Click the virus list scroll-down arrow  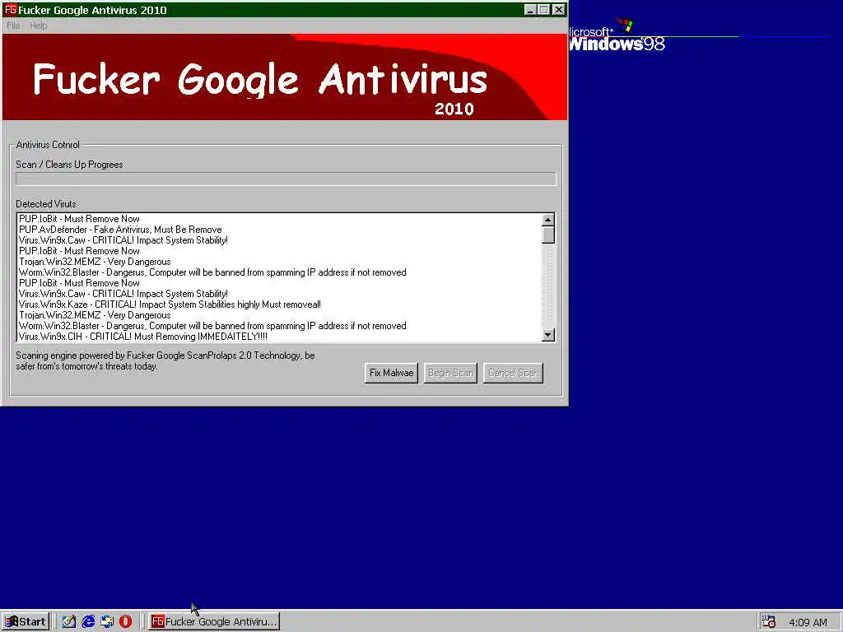click(547, 335)
